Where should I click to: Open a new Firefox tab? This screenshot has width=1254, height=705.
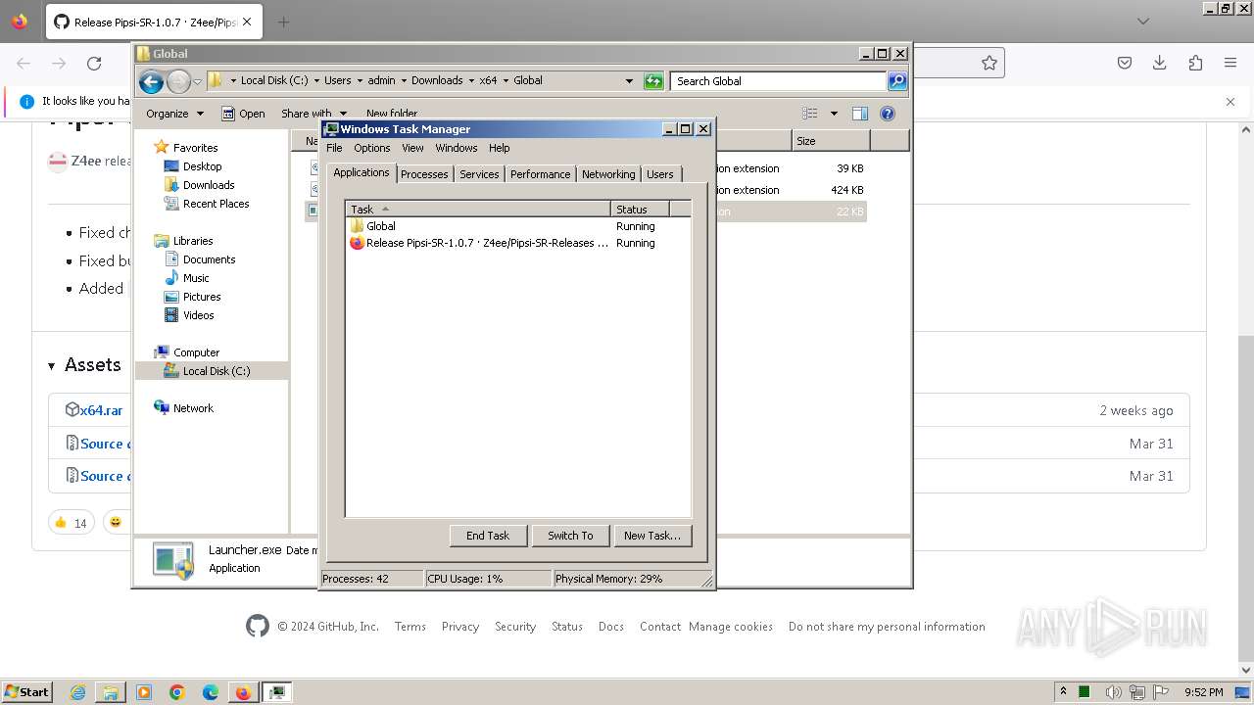[x=283, y=22]
